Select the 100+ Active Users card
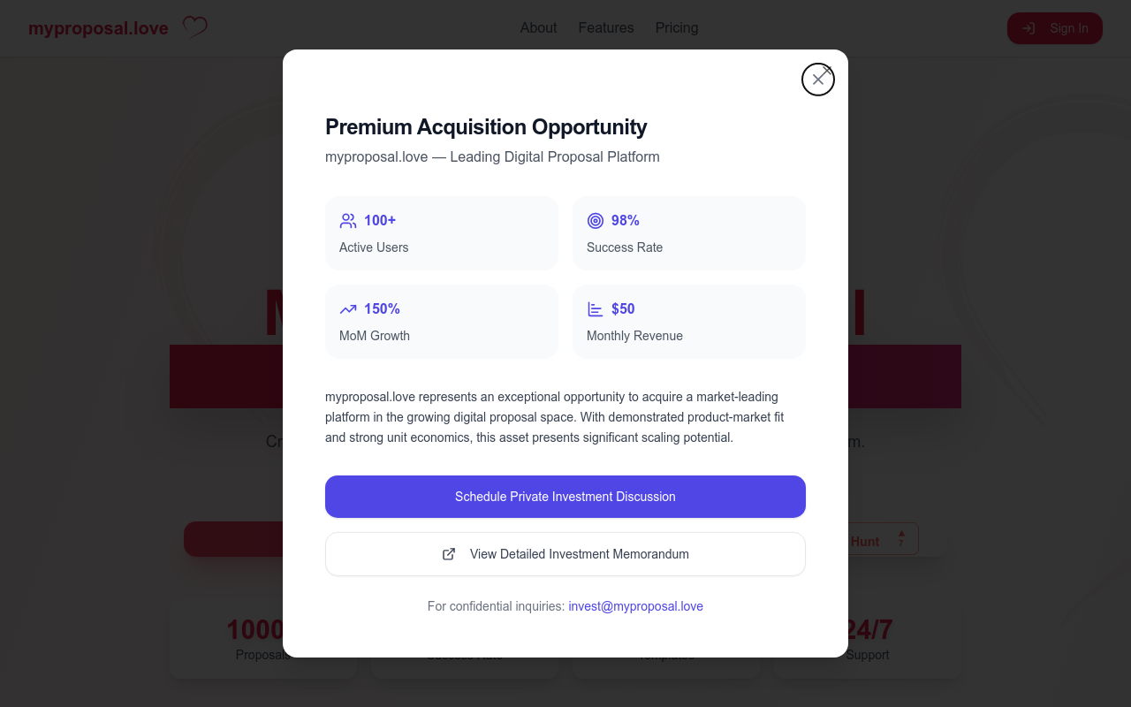The image size is (1131, 707). point(442,233)
